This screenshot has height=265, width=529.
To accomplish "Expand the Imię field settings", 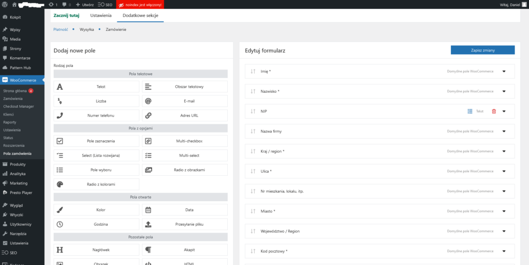I will point(504,71).
